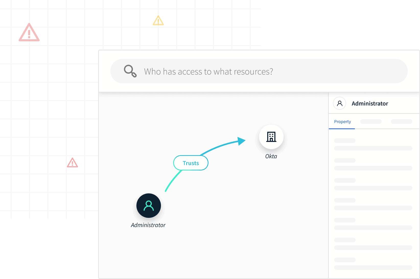The image size is (420, 279).
Task: Click the Administrator label under the user node
Action: point(148,225)
